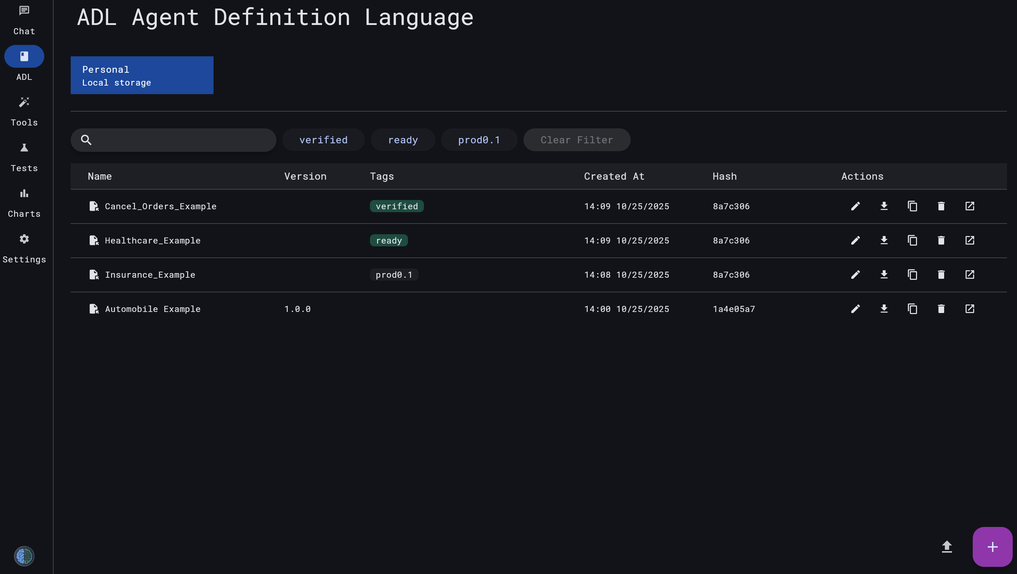
Task: Open the Charts page
Action: coord(24,202)
